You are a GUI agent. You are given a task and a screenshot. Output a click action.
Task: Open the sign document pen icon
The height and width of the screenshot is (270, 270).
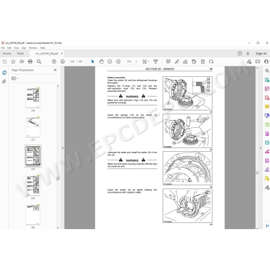coord(186,61)
